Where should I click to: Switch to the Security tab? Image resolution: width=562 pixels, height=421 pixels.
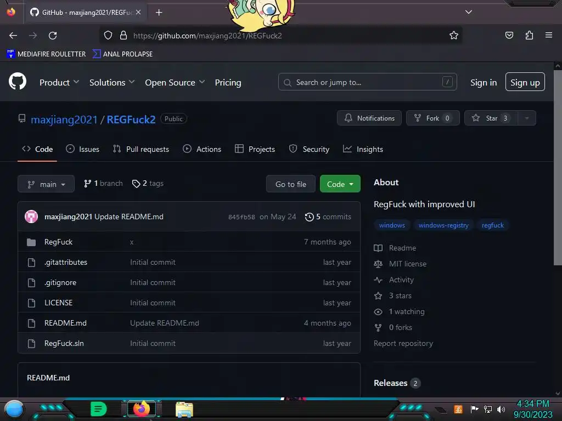click(x=309, y=149)
